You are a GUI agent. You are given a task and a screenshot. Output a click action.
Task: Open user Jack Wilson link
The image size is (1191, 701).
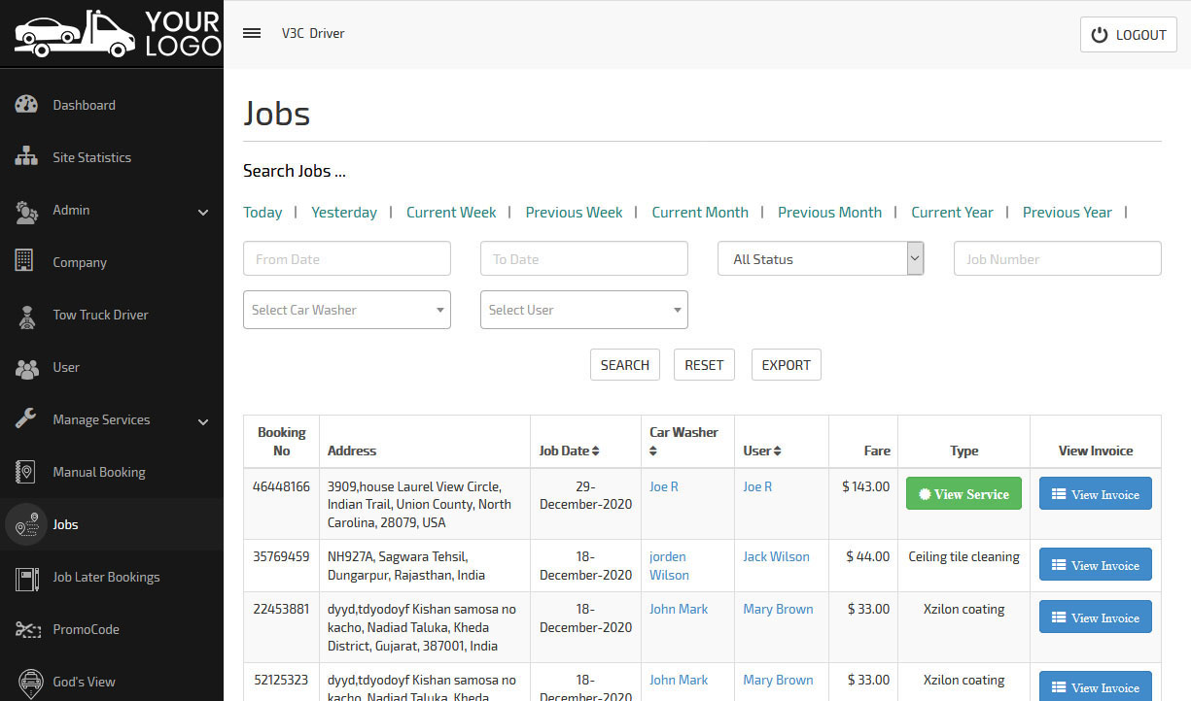(776, 556)
